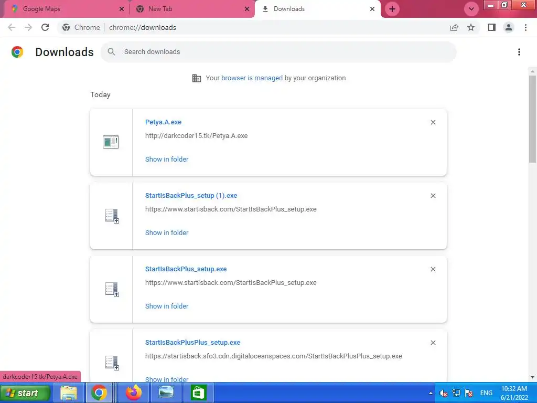Open the file explorer taskbar icon
This screenshot has height=403, width=537.
pos(69,393)
